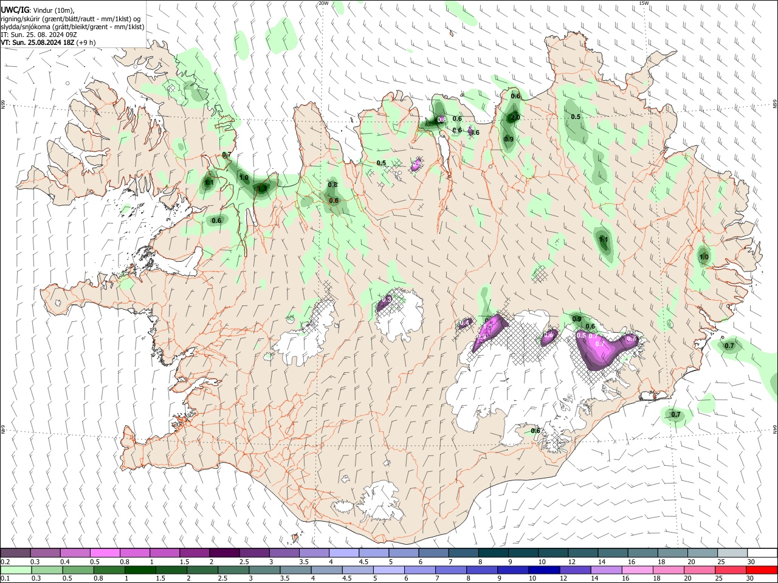Pick pale lavender 4–4.5 swatch, top scale
778x583 pixels.
[343, 553]
